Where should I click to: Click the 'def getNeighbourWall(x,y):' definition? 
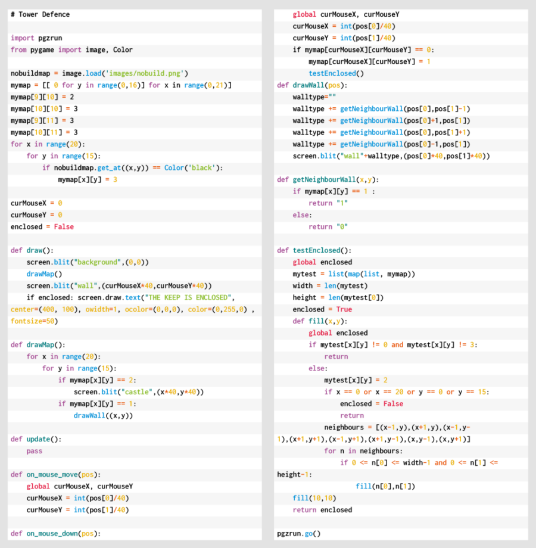pyautogui.click(x=328, y=180)
